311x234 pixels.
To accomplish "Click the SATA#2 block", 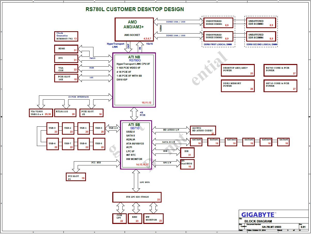I will (x=231, y=142).
